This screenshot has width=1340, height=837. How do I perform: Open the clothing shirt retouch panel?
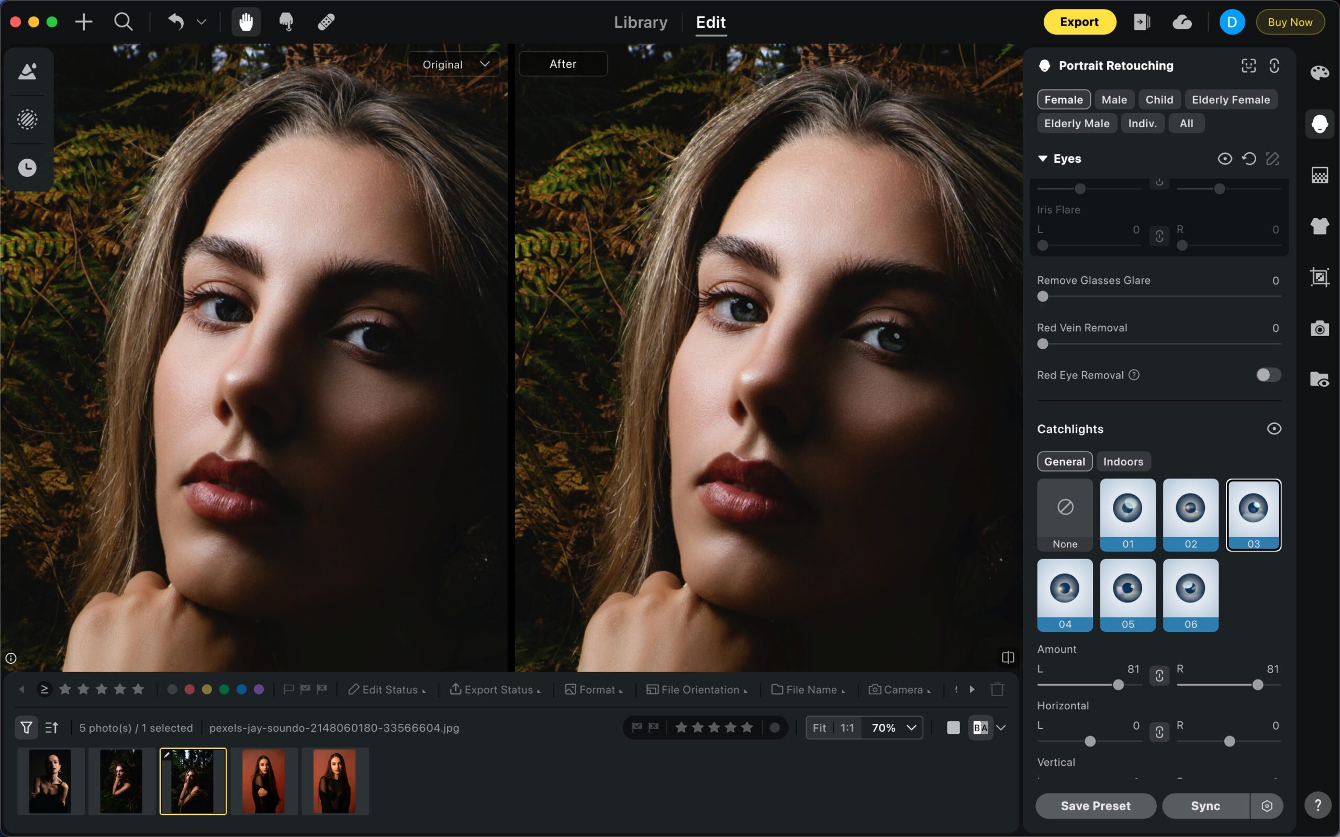point(1320,226)
